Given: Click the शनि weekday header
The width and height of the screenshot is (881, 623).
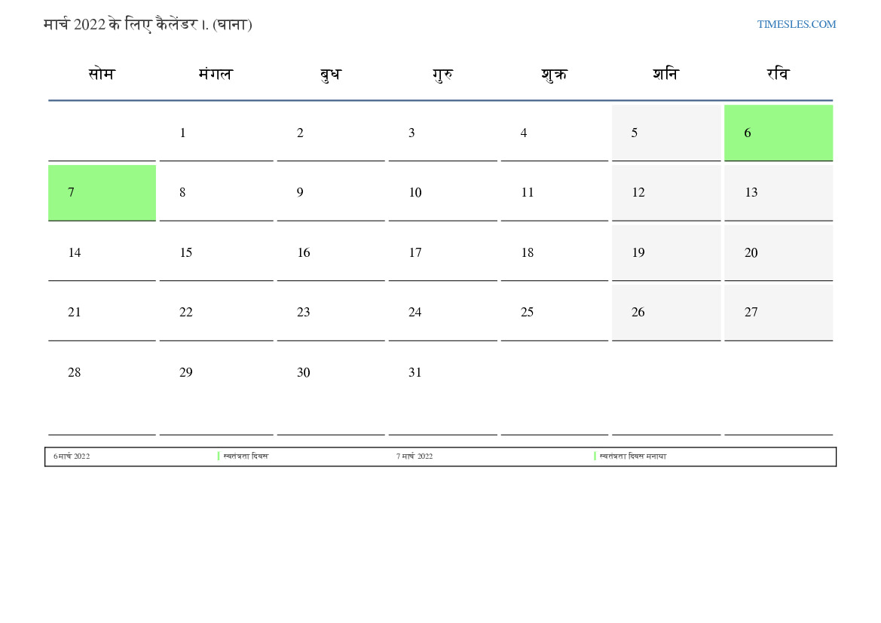Looking at the screenshot, I should click(665, 74).
